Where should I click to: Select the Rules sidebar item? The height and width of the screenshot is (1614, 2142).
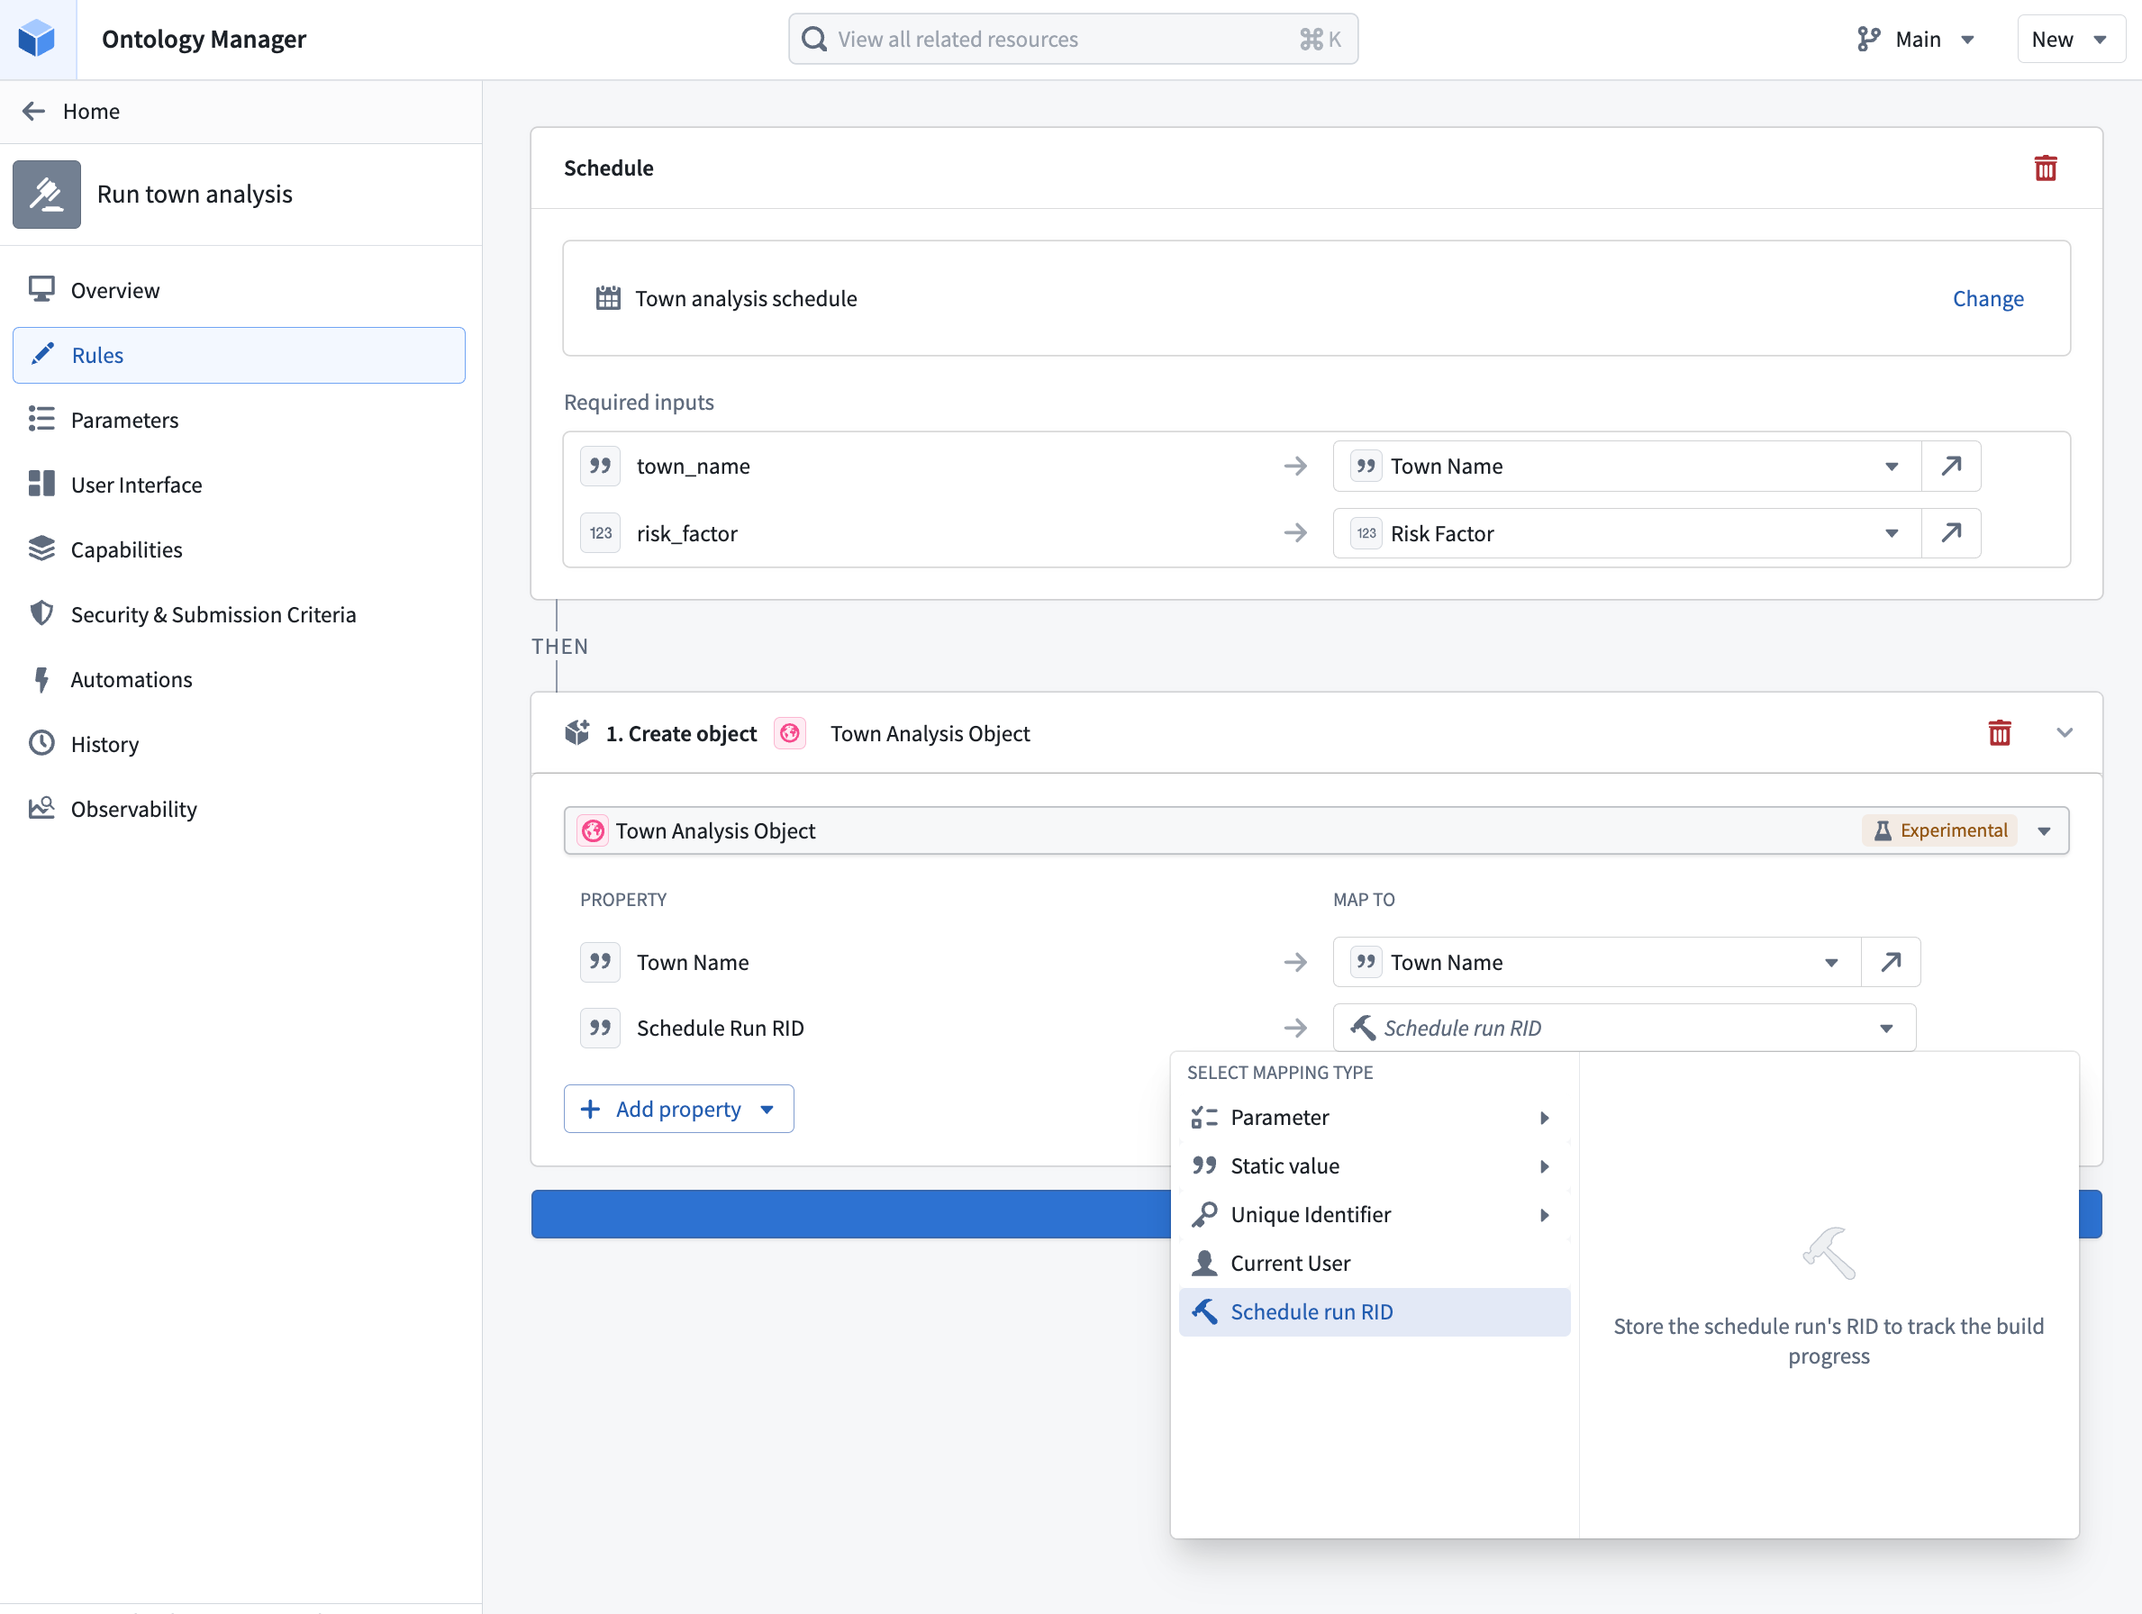pos(240,356)
